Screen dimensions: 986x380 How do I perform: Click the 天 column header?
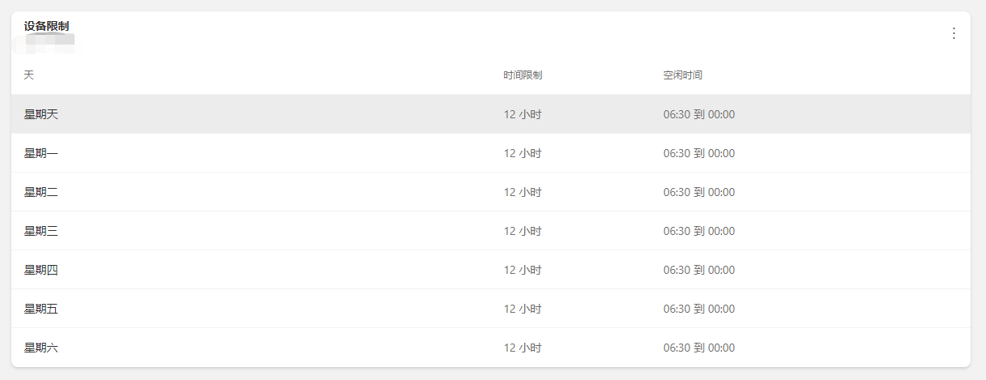[x=29, y=75]
